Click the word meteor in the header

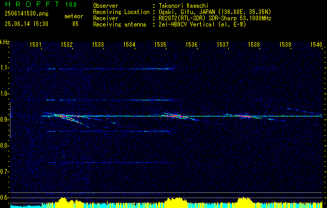point(74,16)
